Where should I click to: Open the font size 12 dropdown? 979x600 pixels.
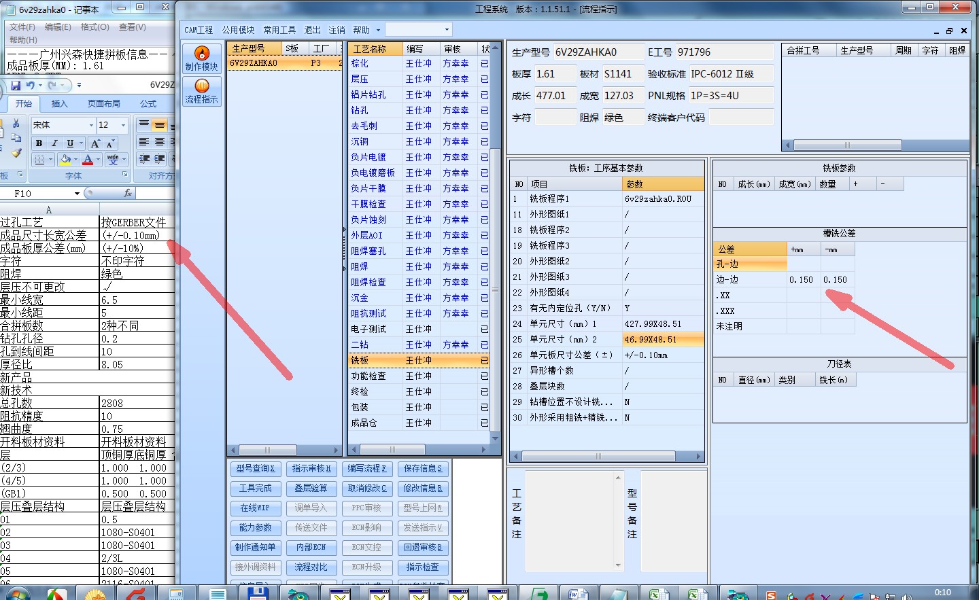pyautogui.click(x=123, y=125)
